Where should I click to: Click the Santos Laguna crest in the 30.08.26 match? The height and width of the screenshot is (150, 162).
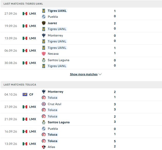(x=44, y=60)
